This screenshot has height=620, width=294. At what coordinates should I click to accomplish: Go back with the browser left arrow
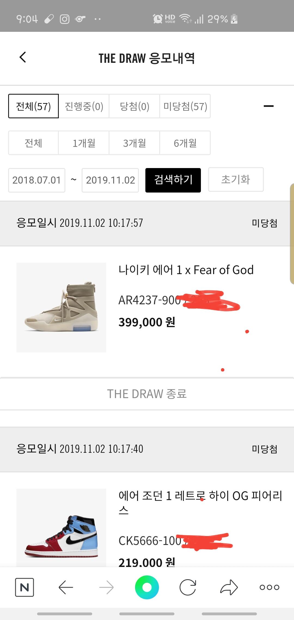pos(66,587)
